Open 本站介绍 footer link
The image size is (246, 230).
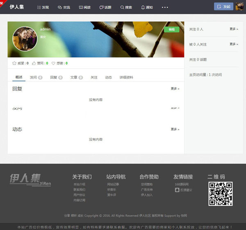click(x=80, y=184)
